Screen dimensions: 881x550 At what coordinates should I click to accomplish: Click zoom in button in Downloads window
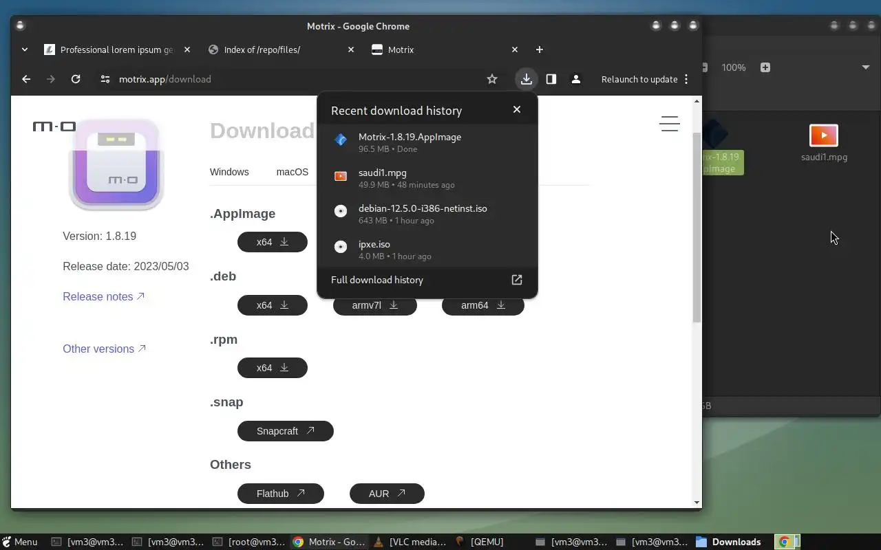[x=765, y=67]
